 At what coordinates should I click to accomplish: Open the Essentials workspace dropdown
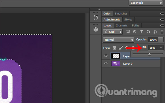tap(146, 3)
